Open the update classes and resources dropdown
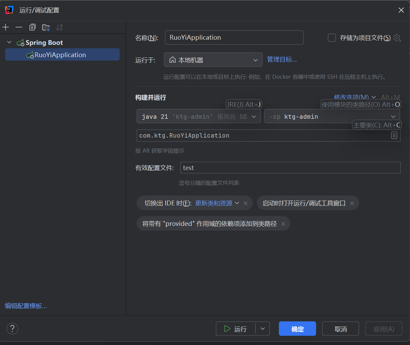This screenshot has height=345, width=410. [217, 203]
